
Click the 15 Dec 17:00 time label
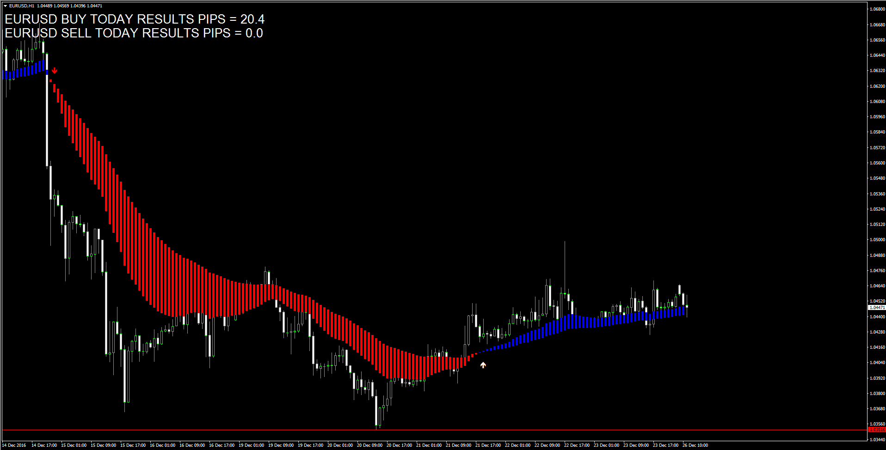[x=133, y=445]
